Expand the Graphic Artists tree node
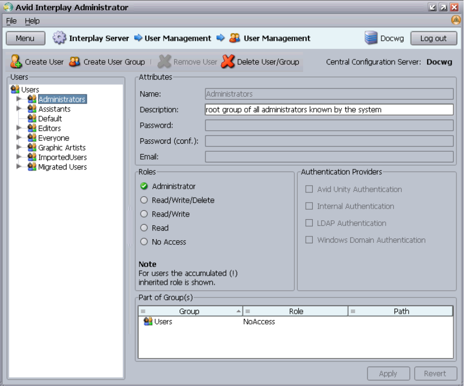Screen dimensions: 464x386 point(19,147)
